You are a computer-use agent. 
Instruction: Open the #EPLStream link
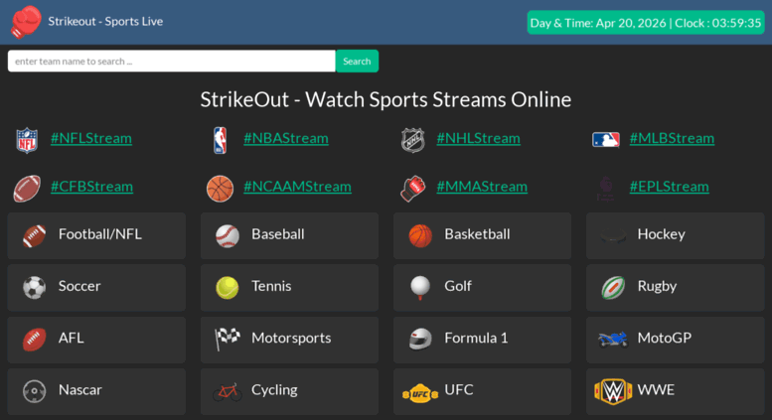pyautogui.click(x=669, y=187)
